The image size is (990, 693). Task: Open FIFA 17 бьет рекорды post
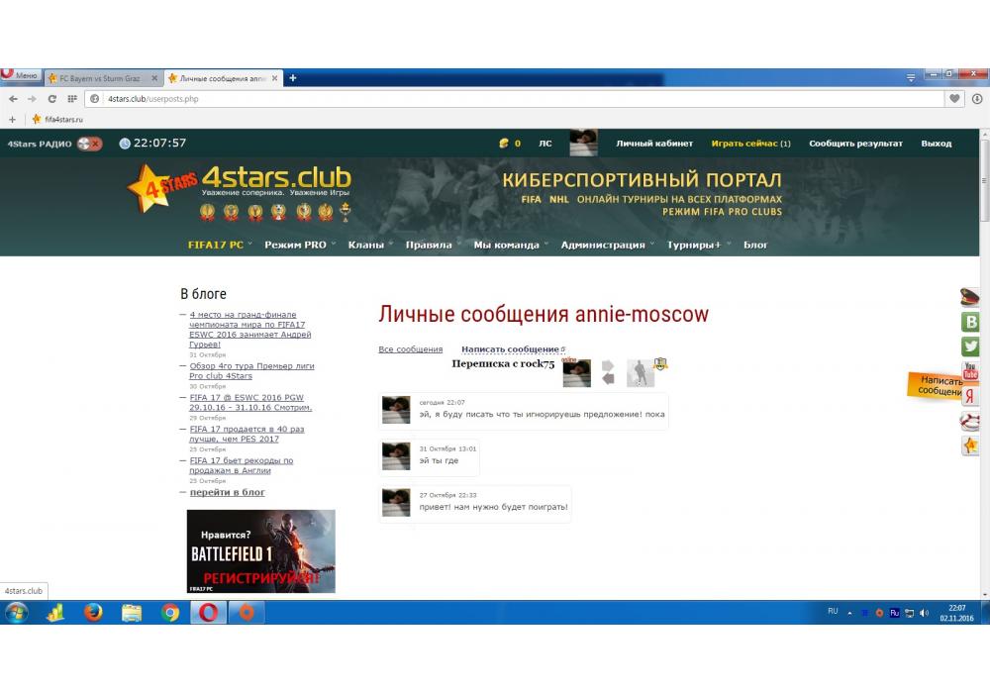(x=242, y=465)
